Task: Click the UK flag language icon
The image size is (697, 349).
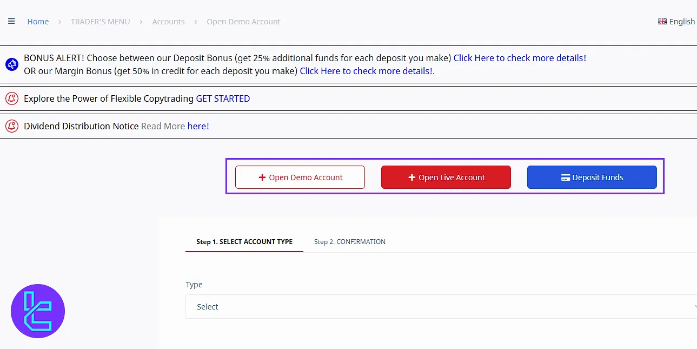Action: (662, 22)
